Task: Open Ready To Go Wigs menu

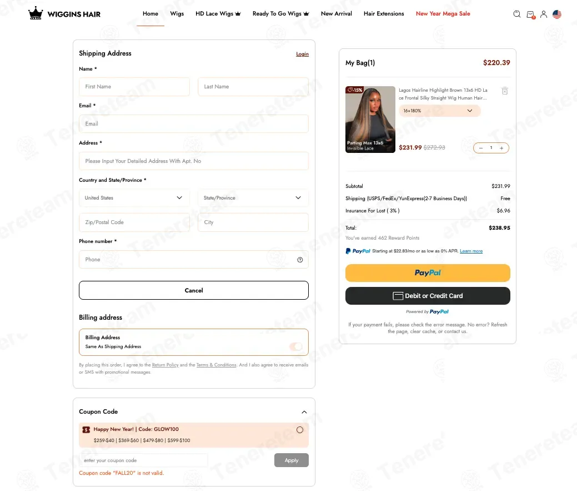Action: (280, 14)
